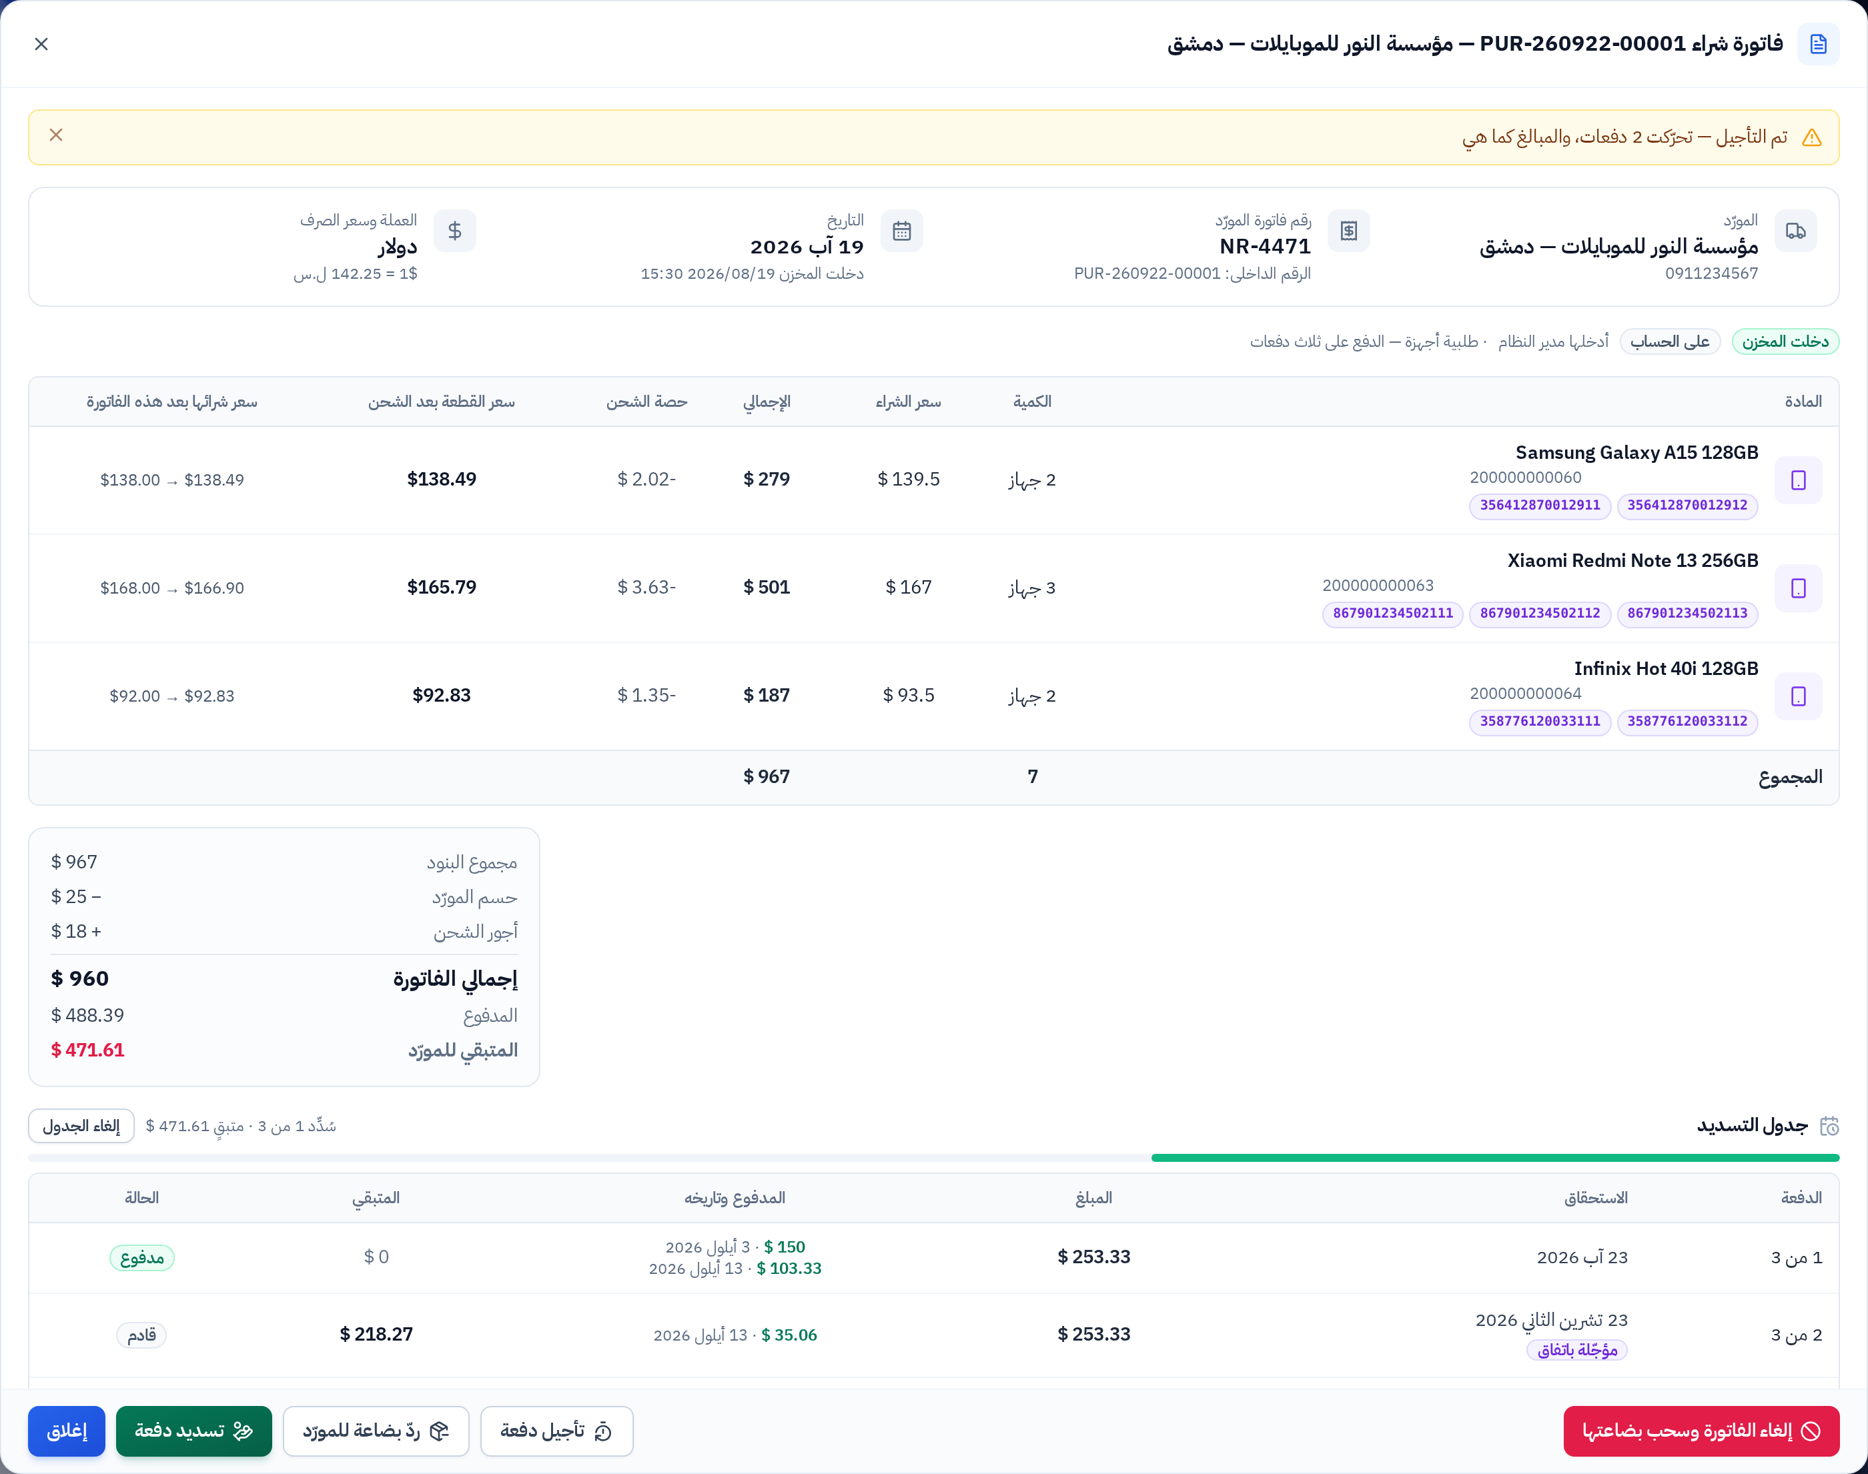Click supplier phone number 0911234567

[1711, 273]
